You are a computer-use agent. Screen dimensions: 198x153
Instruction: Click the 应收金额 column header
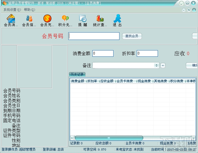click(107, 81)
